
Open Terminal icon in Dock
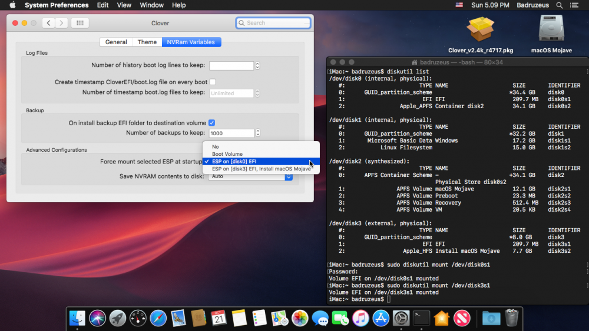(422, 318)
